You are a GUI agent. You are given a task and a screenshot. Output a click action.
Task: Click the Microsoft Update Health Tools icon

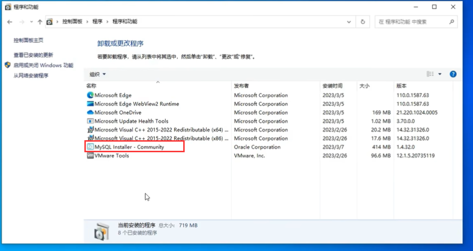coord(90,121)
